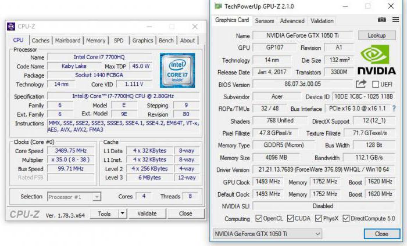This screenshot has height=246, width=407.
Task: Click the Device ID value
Action: coord(363,96)
